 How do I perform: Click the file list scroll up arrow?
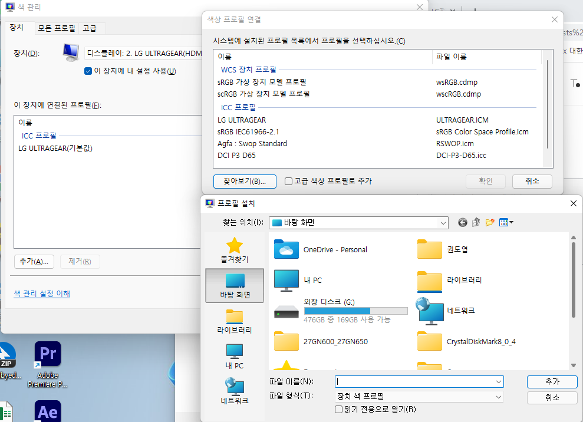tap(574, 237)
